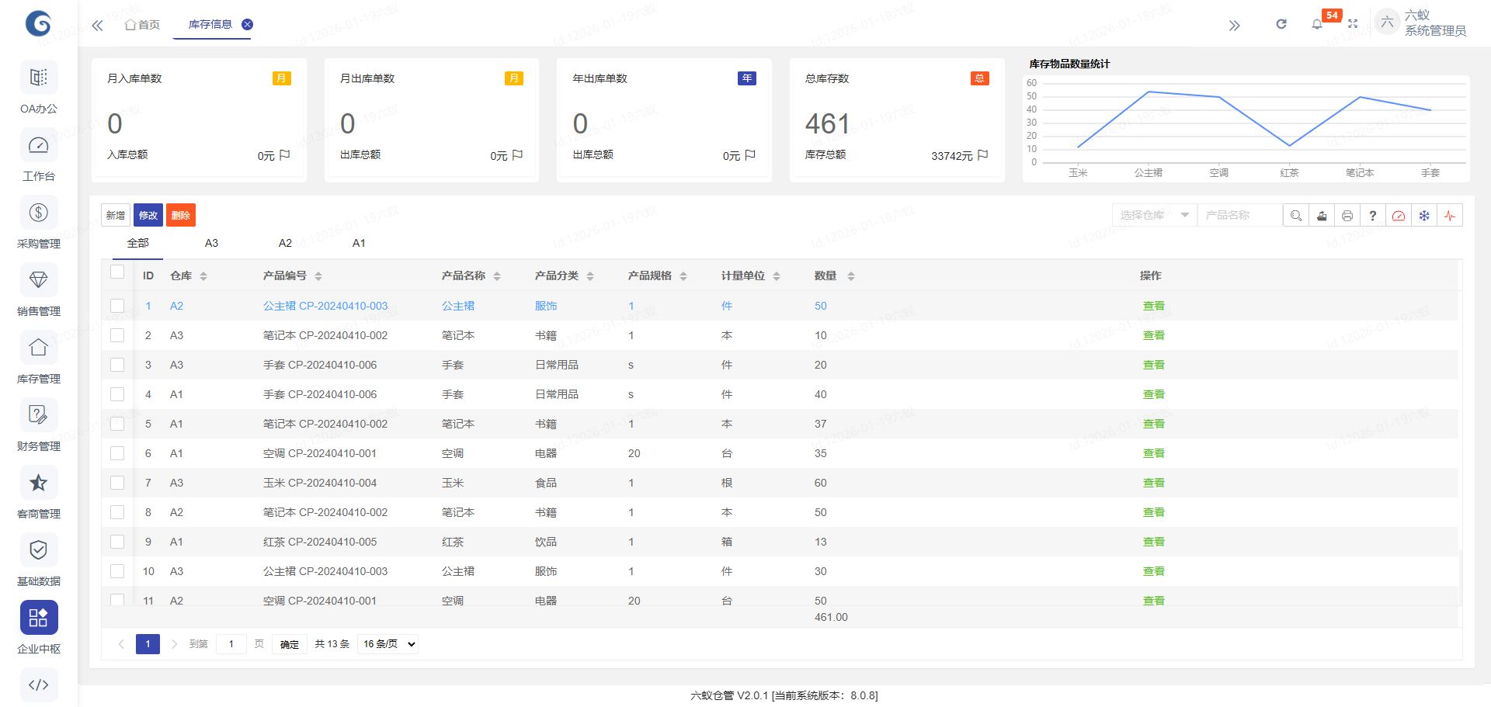Click 查看 link for row ID 3
The image size is (1491, 707).
(x=1153, y=365)
